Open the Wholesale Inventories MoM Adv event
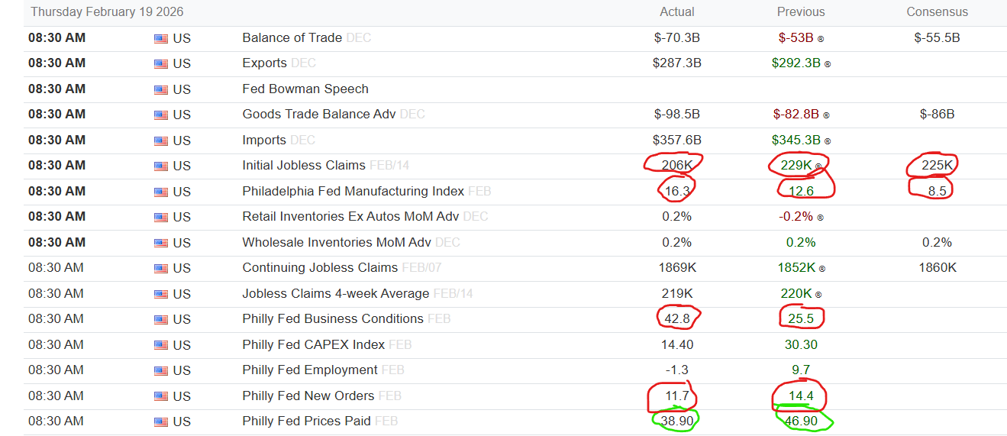Viewport: 1007px width, 436px height. click(337, 243)
